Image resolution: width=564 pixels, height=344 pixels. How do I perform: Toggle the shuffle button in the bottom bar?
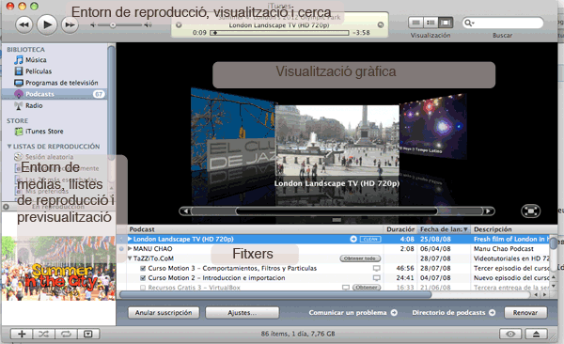[x=44, y=334]
